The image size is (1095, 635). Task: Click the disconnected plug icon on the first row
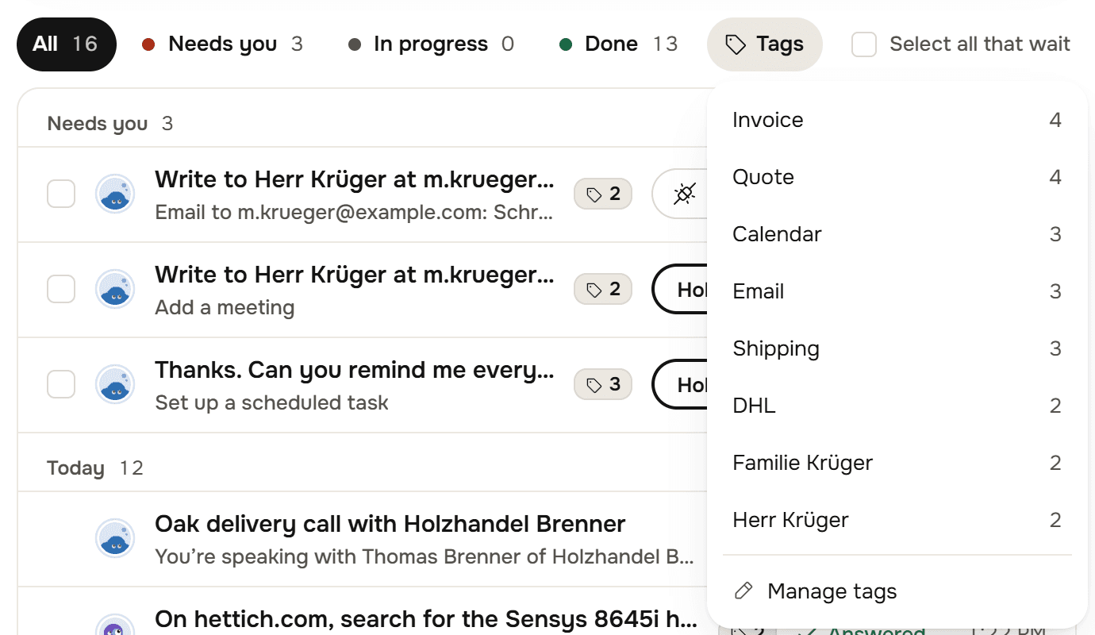pos(685,194)
